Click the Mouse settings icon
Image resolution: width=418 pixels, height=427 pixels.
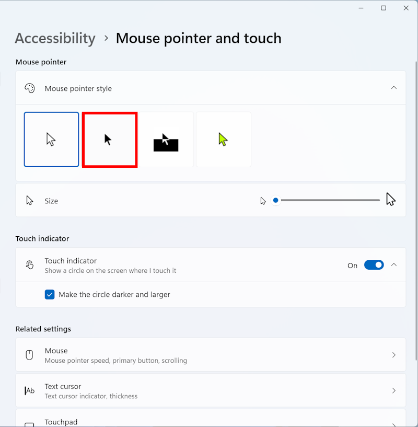30,355
